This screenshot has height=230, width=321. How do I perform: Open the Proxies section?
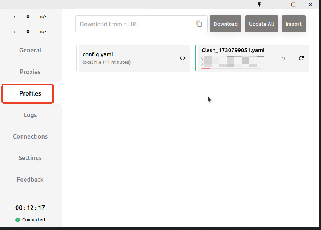tap(30, 72)
